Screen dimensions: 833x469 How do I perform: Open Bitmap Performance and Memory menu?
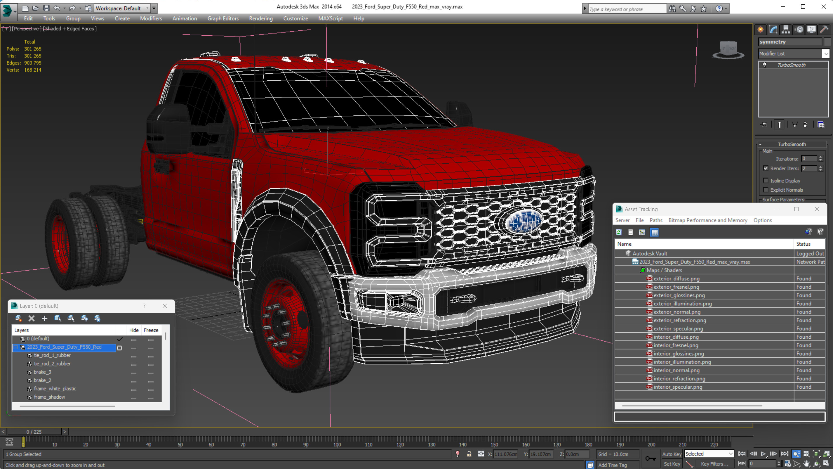click(x=707, y=220)
